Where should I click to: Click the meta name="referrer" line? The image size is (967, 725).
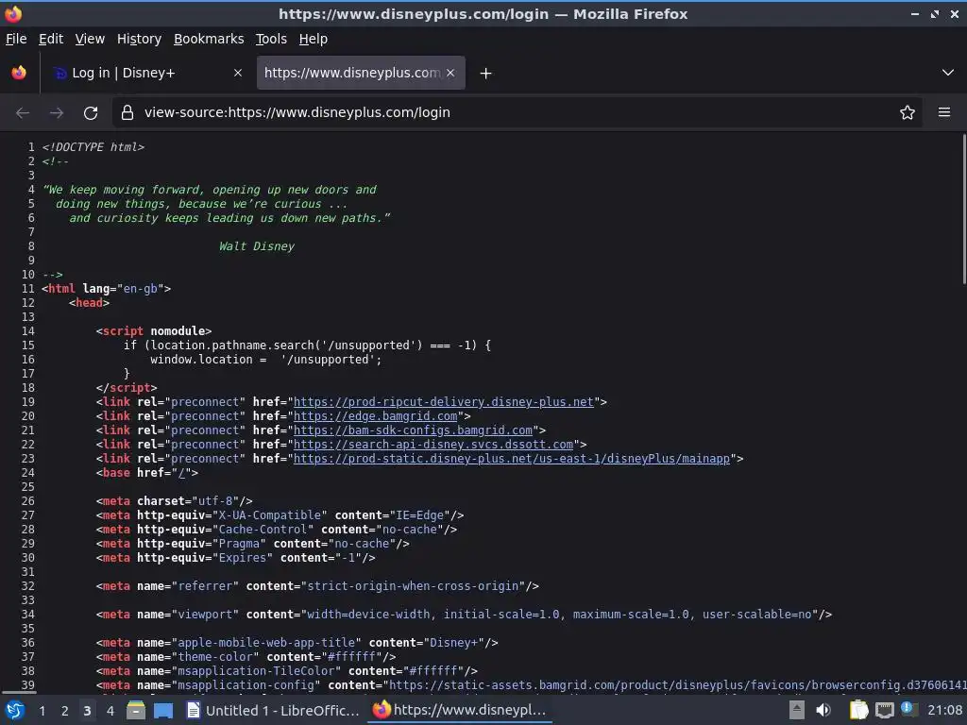tap(317, 586)
